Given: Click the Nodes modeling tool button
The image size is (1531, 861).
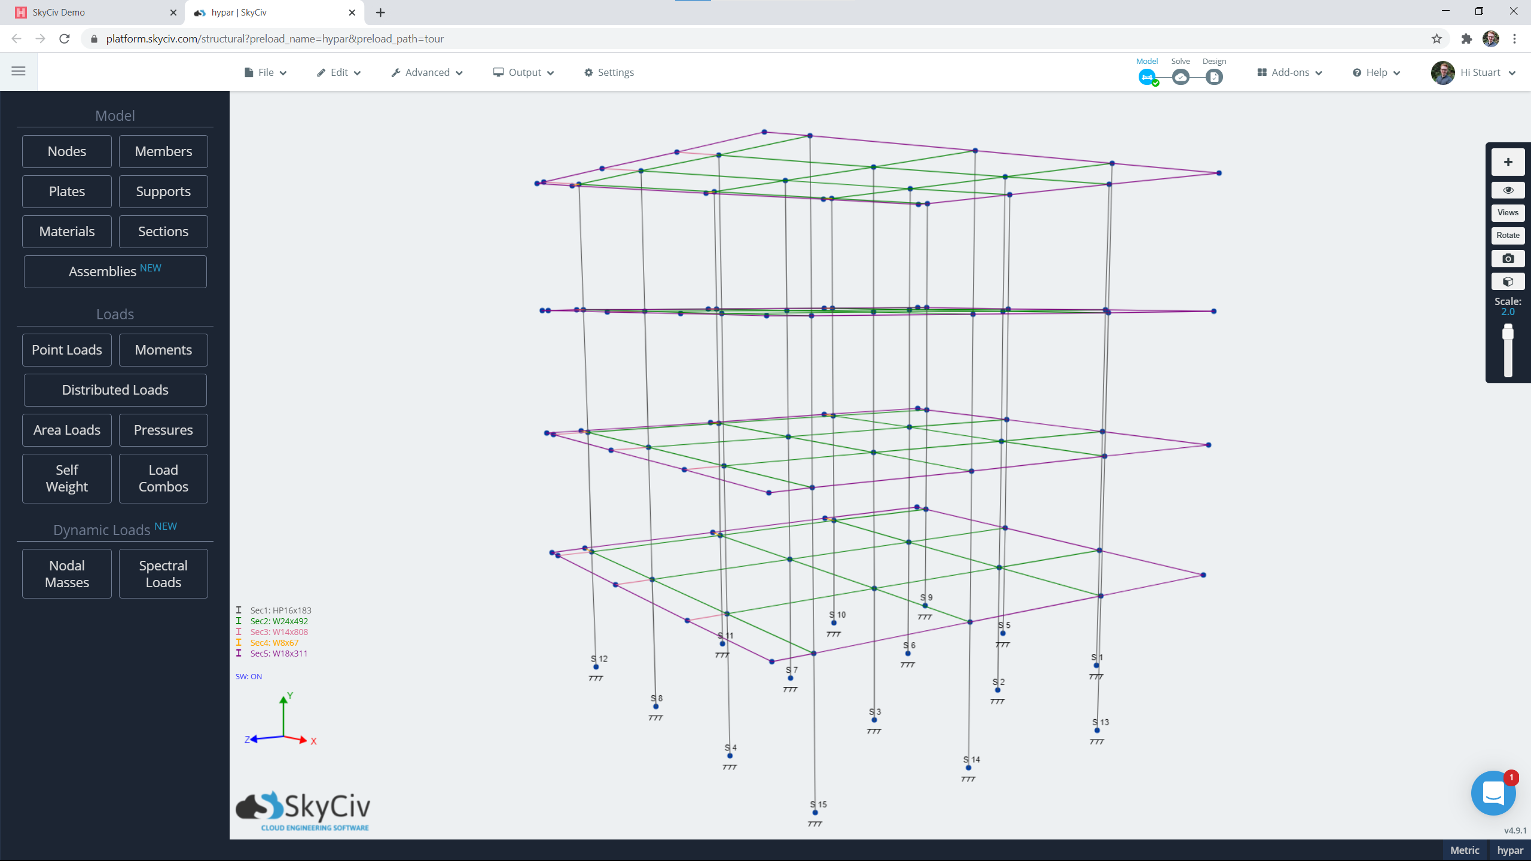Looking at the screenshot, I should tap(66, 150).
